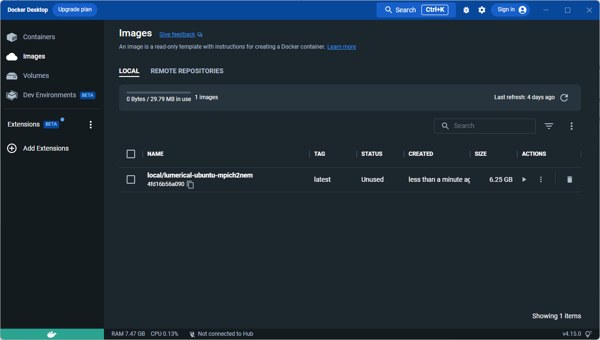
Task: Open the Search Ctrl+K bar
Action: pyautogui.click(x=416, y=10)
